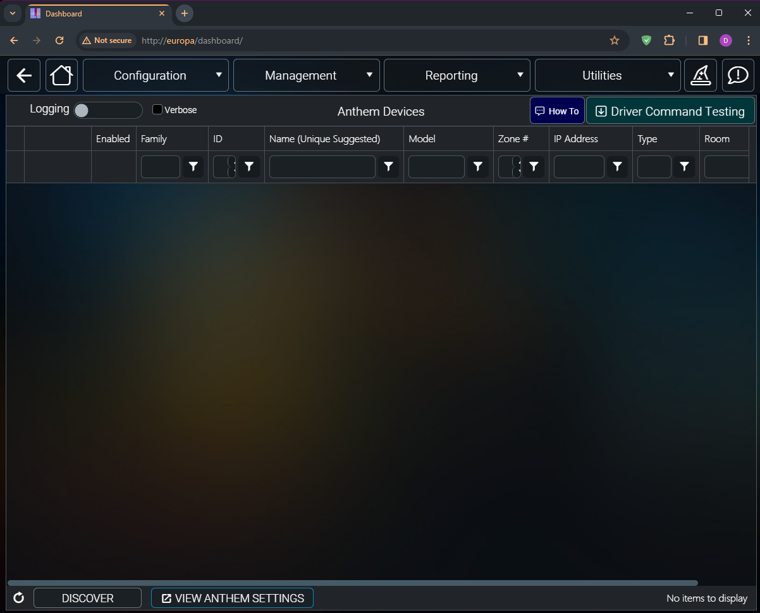Screen dimensions: 760x613
Task: Click the DISCOVER button
Action: pyautogui.click(x=88, y=598)
